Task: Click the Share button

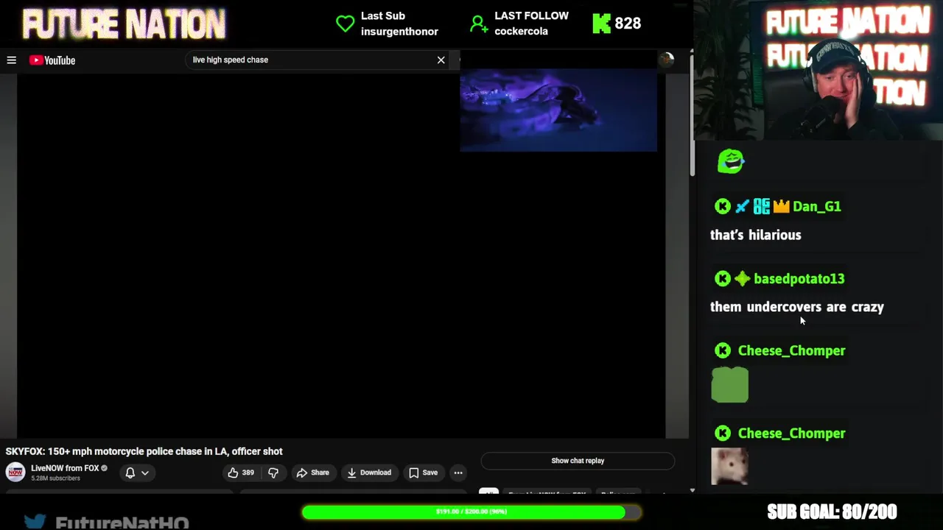Action: (312, 473)
